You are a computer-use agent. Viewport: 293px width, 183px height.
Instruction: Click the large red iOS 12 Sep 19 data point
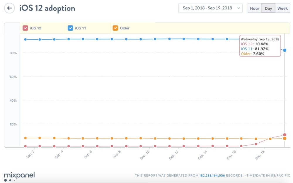click(285, 135)
